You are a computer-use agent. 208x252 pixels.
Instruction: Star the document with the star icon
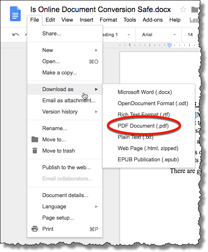[183, 10]
